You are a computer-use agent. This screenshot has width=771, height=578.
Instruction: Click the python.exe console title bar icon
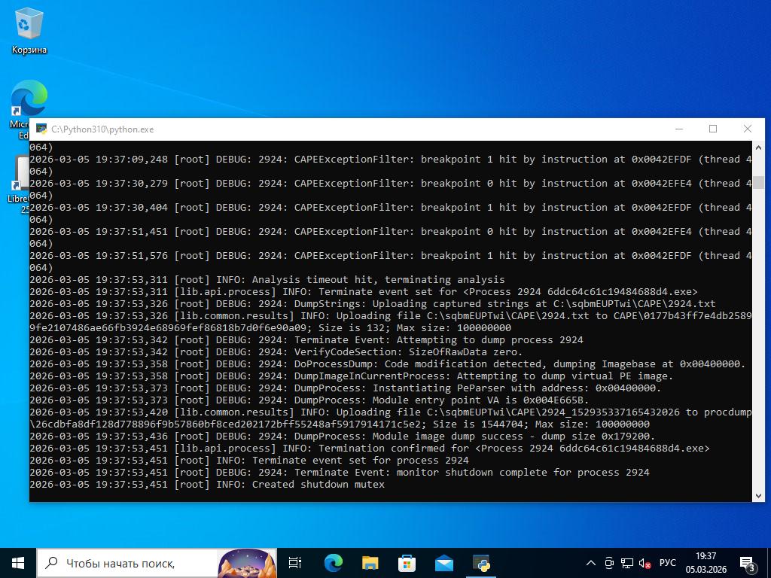coord(41,129)
